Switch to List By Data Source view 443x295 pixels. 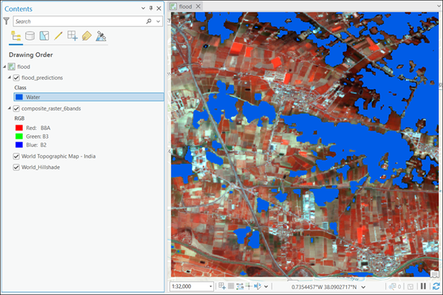tap(30, 35)
